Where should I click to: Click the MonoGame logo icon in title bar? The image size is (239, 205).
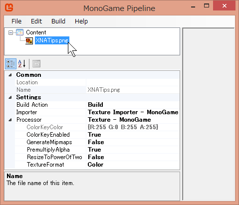click(x=9, y=7)
